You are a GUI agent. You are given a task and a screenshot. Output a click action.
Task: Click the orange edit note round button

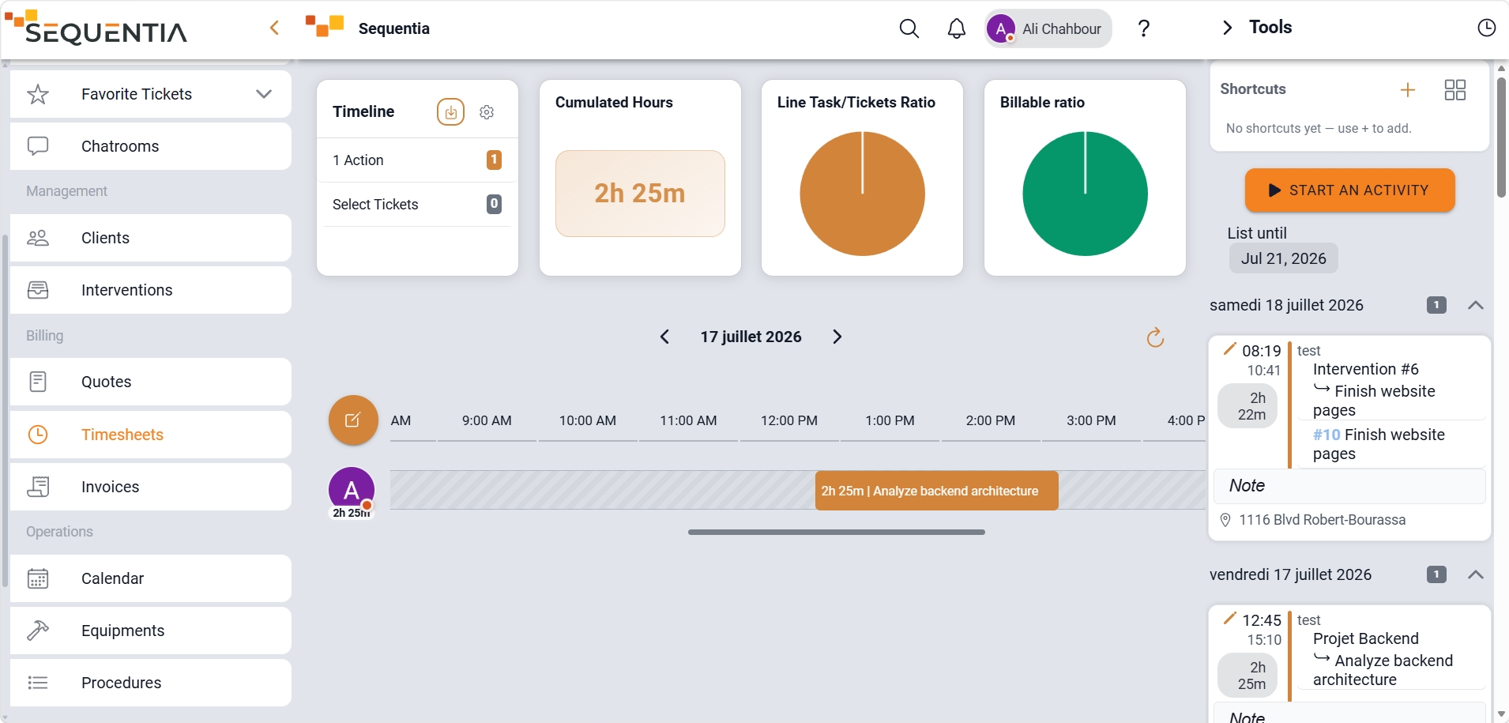(353, 420)
